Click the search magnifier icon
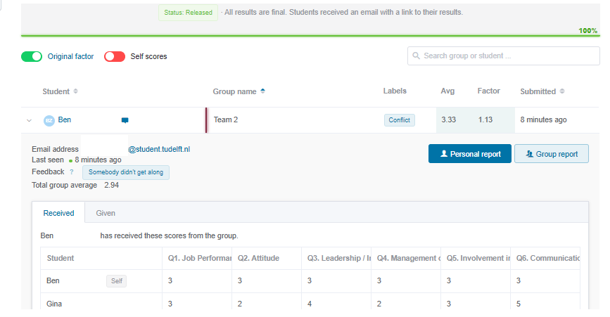 click(417, 56)
